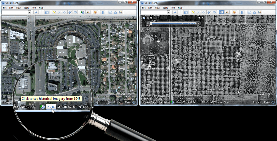Email view icon in right window

pyautogui.click(x=249, y=12)
